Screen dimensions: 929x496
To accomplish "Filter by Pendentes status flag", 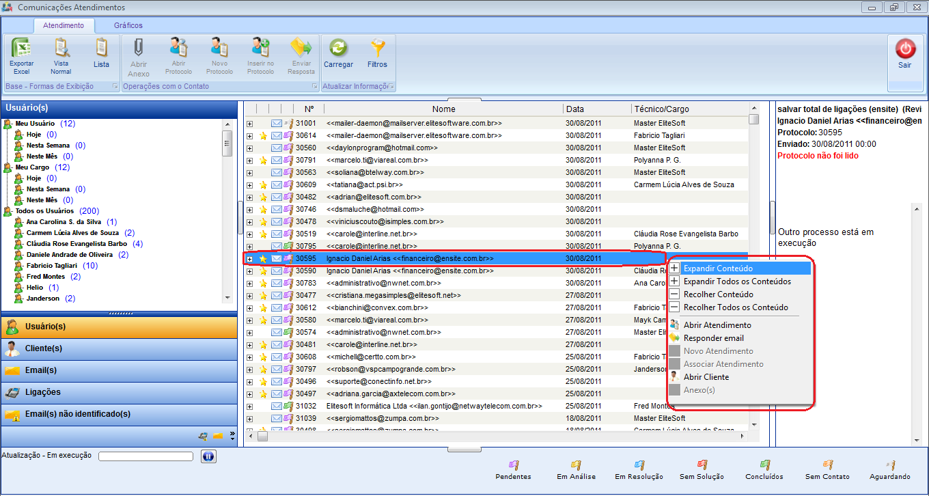I will [x=513, y=466].
